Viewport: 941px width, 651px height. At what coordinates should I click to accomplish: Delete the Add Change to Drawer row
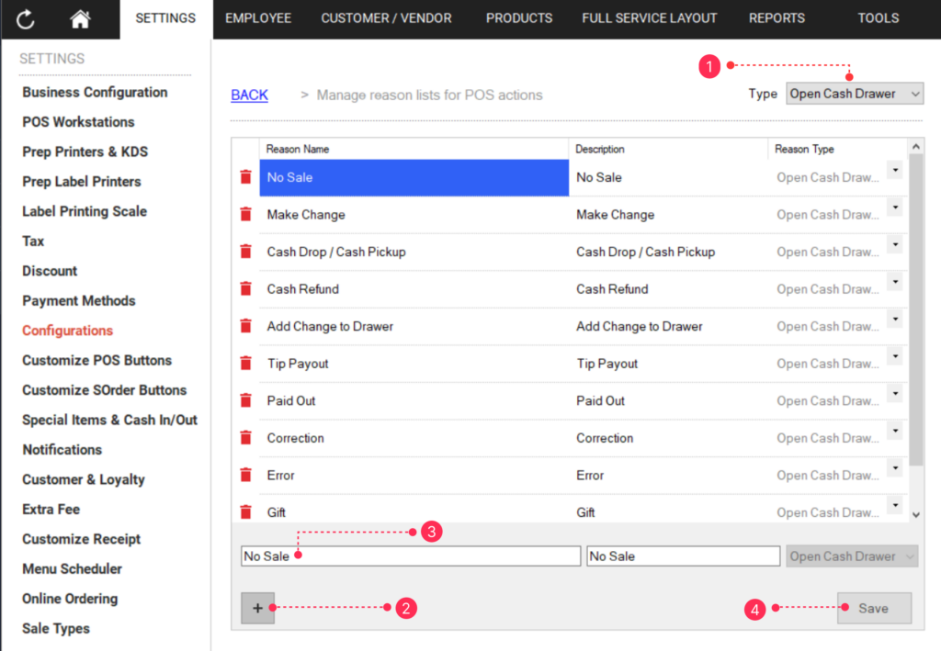coord(245,325)
